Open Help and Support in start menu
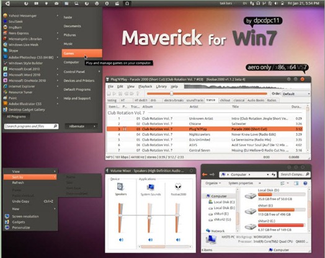The width and height of the screenshot is (325, 258). [77, 98]
